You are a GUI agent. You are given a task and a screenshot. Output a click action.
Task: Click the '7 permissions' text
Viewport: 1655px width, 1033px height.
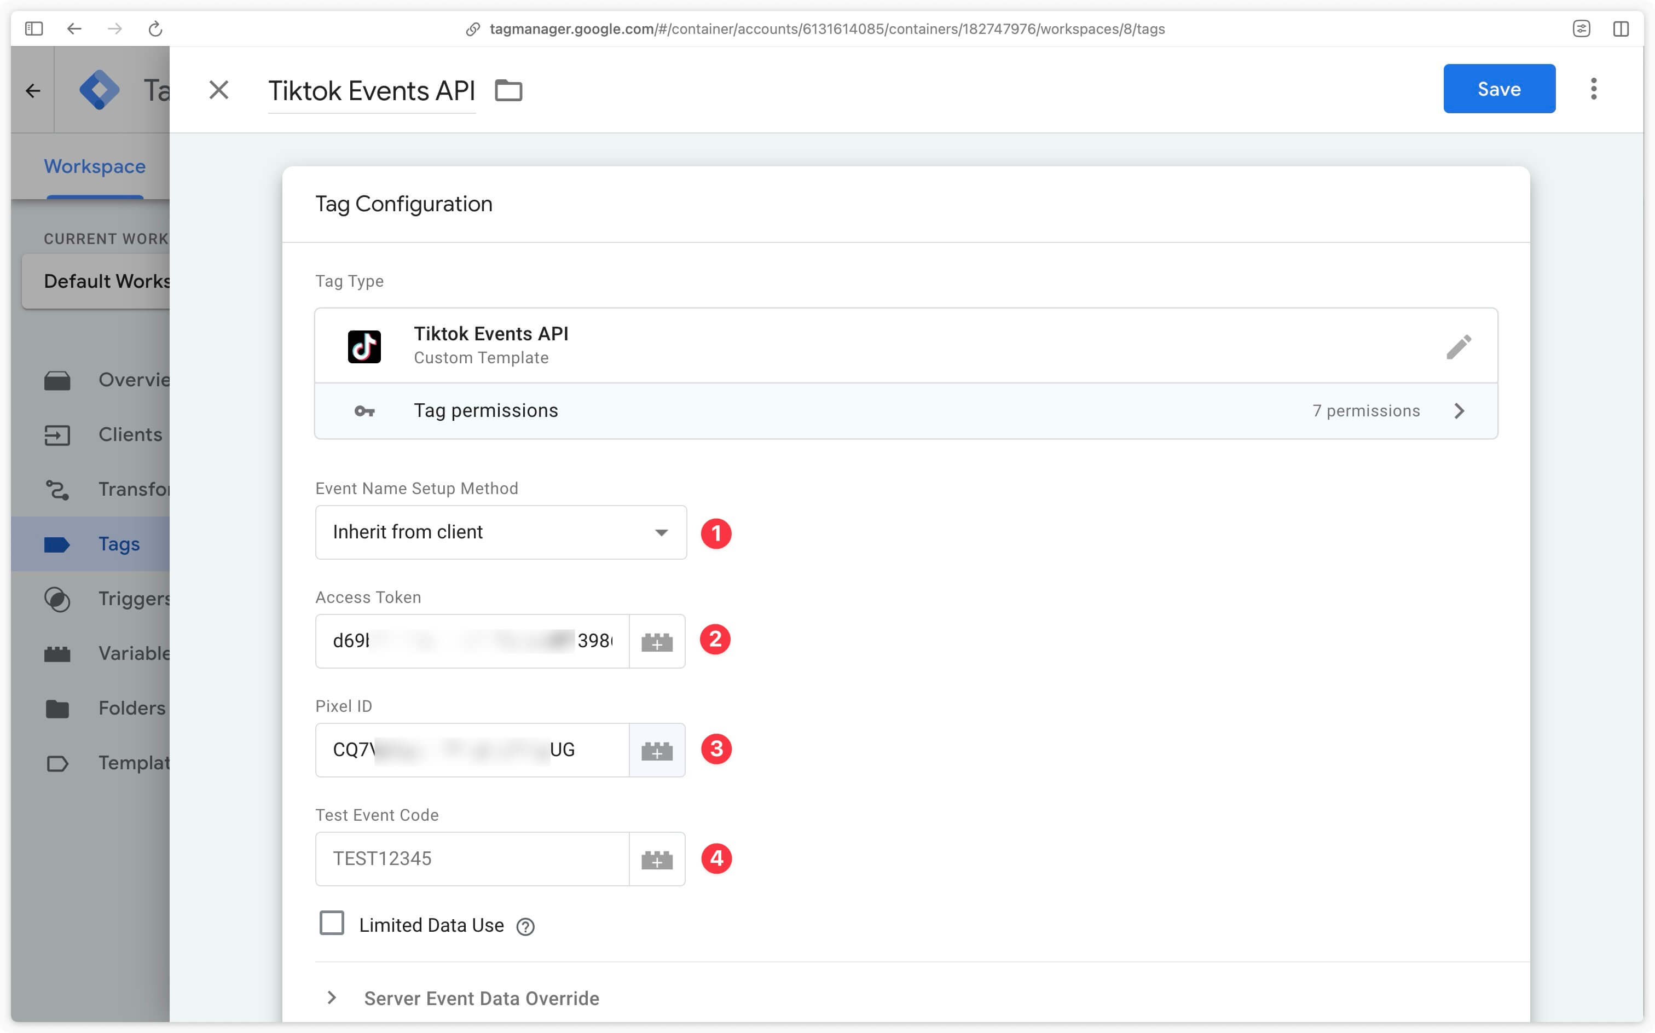1366,410
